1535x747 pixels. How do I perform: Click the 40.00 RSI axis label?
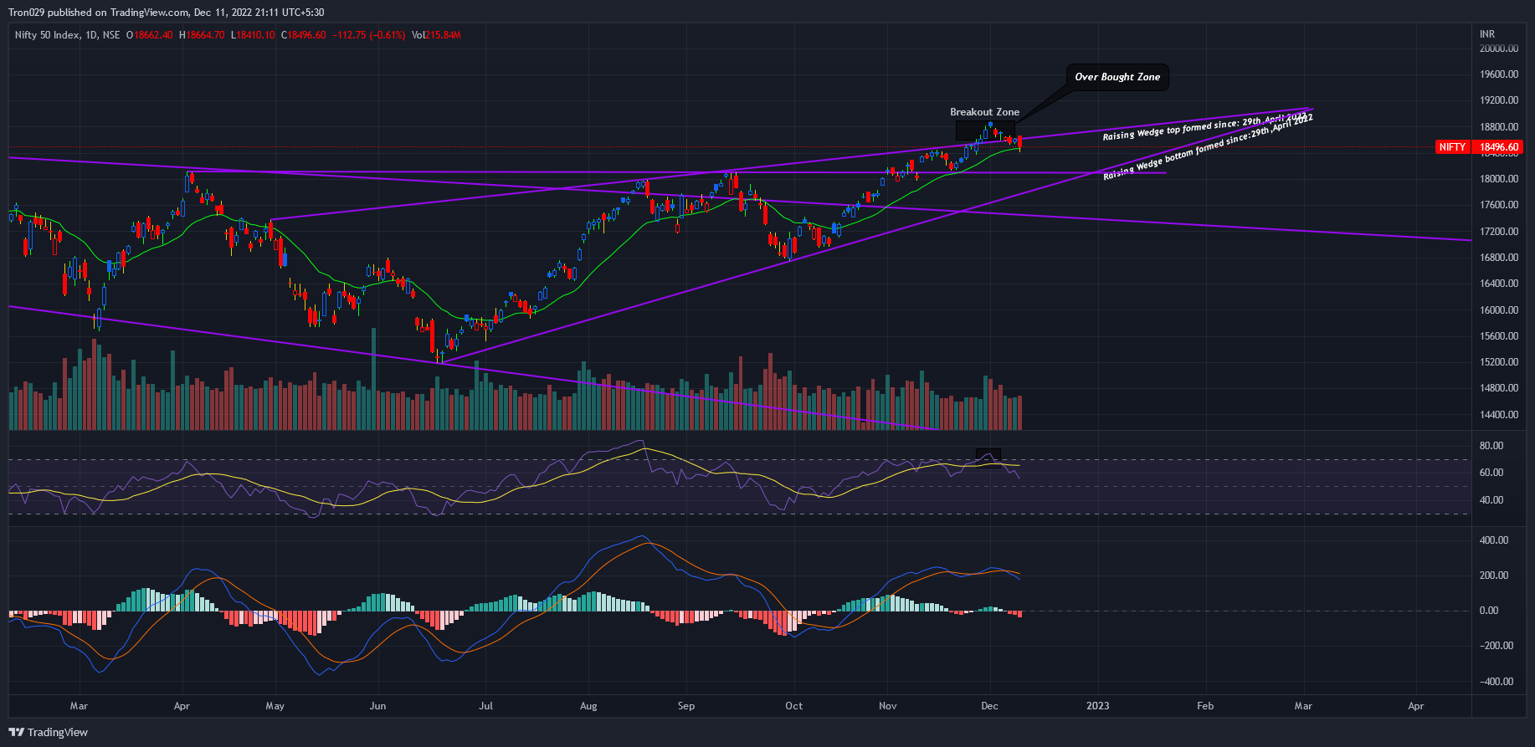click(1491, 500)
